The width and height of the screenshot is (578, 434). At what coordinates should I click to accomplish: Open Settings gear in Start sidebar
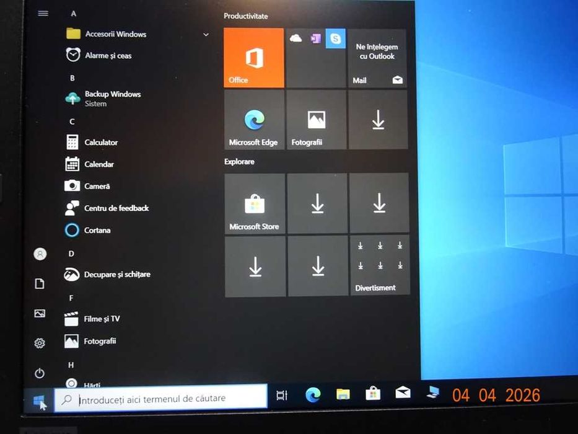coord(40,343)
